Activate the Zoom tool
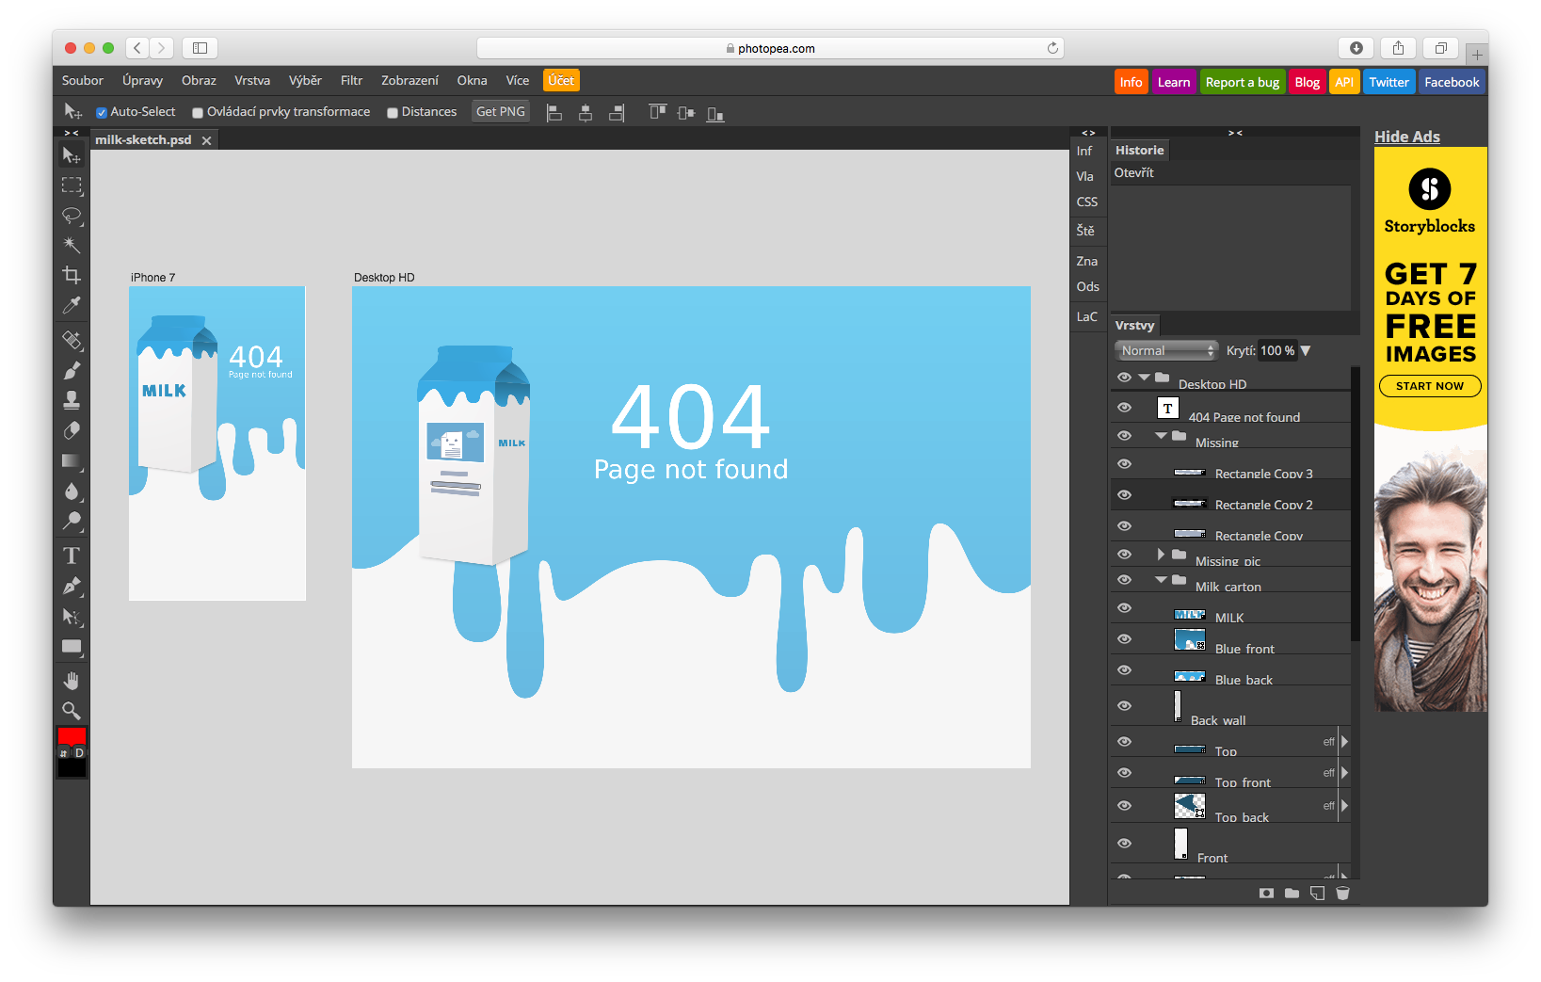This screenshot has height=982, width=1541. (72, 711)
